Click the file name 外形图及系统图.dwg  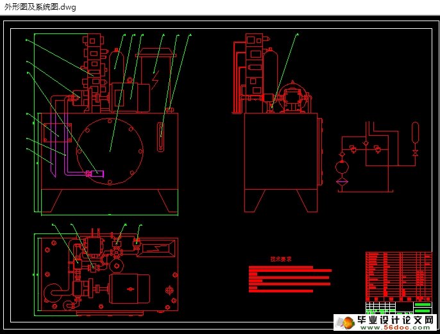[x=40, y=7]
